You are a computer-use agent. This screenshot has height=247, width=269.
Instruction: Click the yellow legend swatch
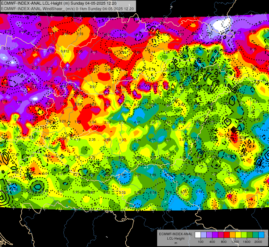pos(238,235)
